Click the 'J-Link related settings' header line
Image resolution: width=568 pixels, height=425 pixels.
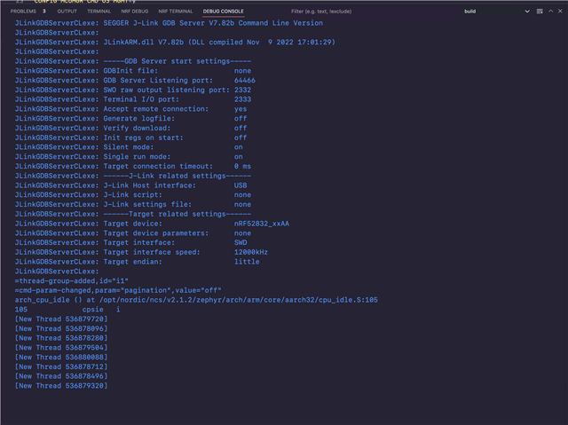(x=133, y=176)
